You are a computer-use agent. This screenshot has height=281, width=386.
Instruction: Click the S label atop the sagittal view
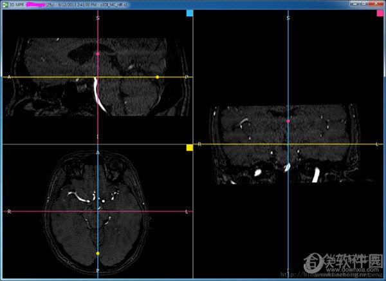(x=98, y=18)
